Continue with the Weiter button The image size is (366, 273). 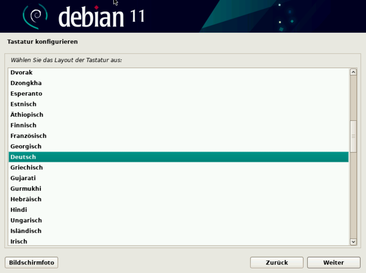[x=334, y=262]
